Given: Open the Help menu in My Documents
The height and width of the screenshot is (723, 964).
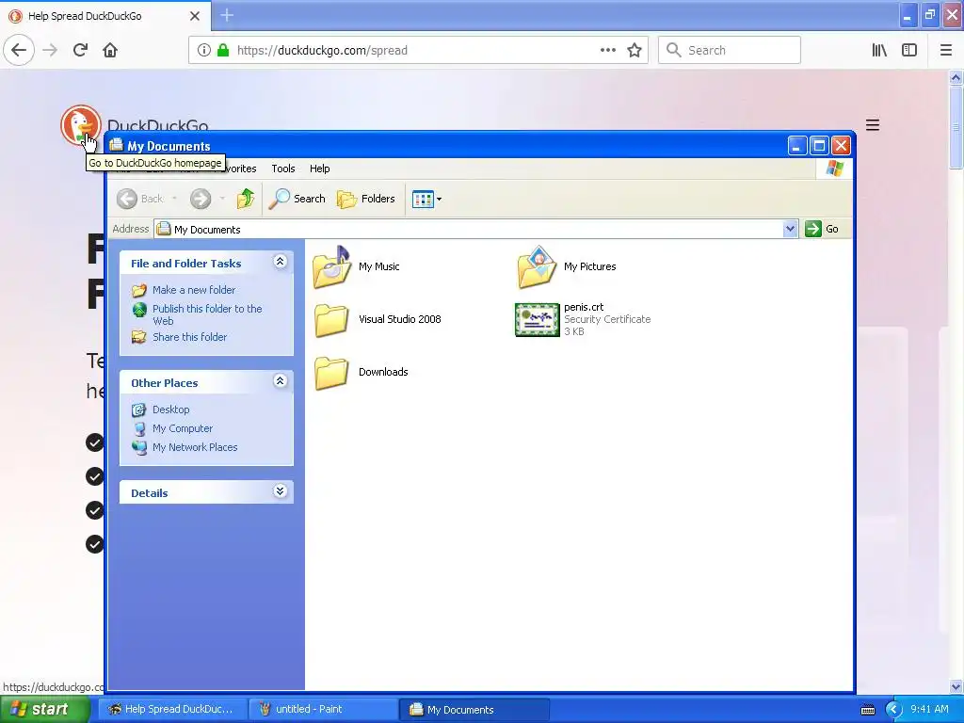Looking at the screenshot, I should point(319,169).
